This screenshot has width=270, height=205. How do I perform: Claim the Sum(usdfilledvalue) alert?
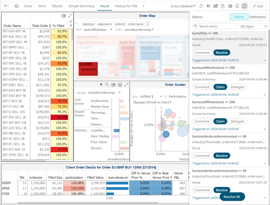[x=220, y=87]
